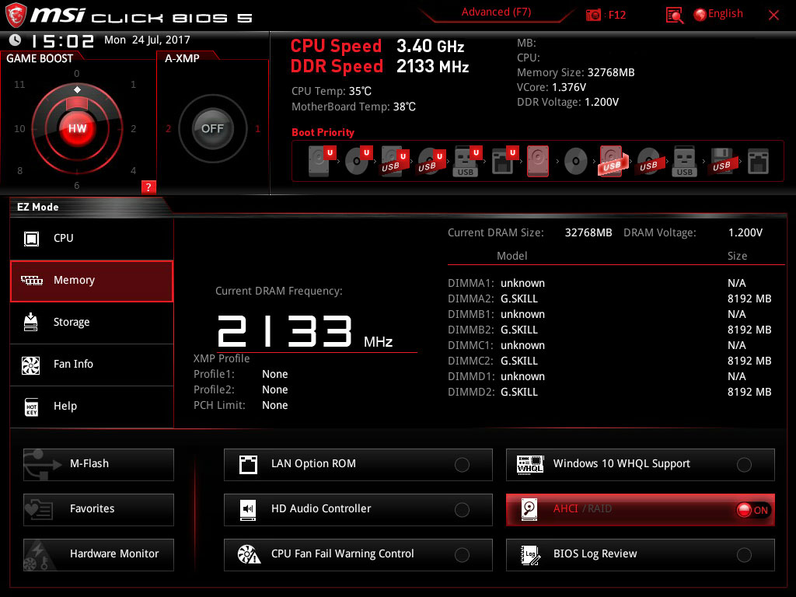The width and height of the screenshot is (796, 597).
Task: Select the last boot priority network icon
Action: 758,162
